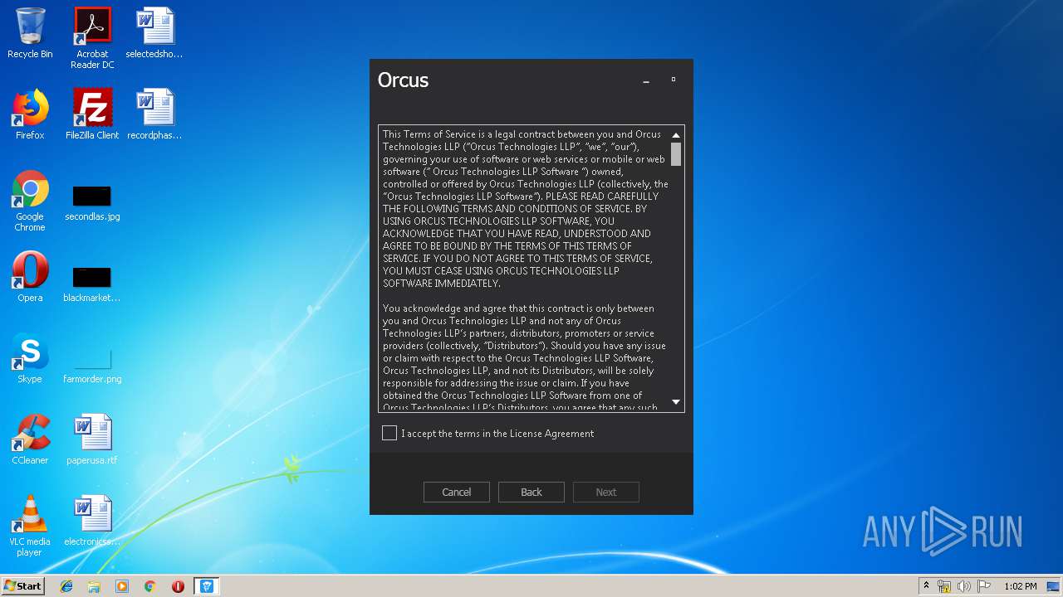Click license text scrollbar up arrow

(676, 135)
